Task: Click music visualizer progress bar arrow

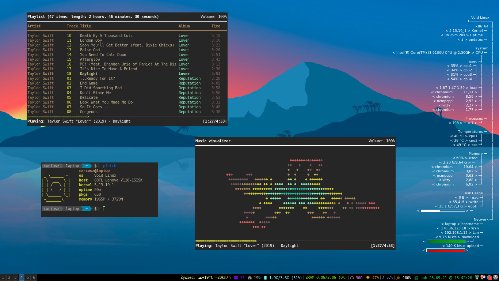Action: pos(256,241)
